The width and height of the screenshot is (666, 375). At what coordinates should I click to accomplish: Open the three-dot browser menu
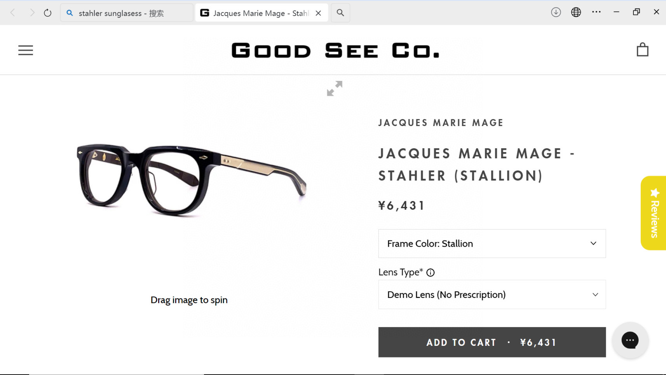[x=596, y=12]
